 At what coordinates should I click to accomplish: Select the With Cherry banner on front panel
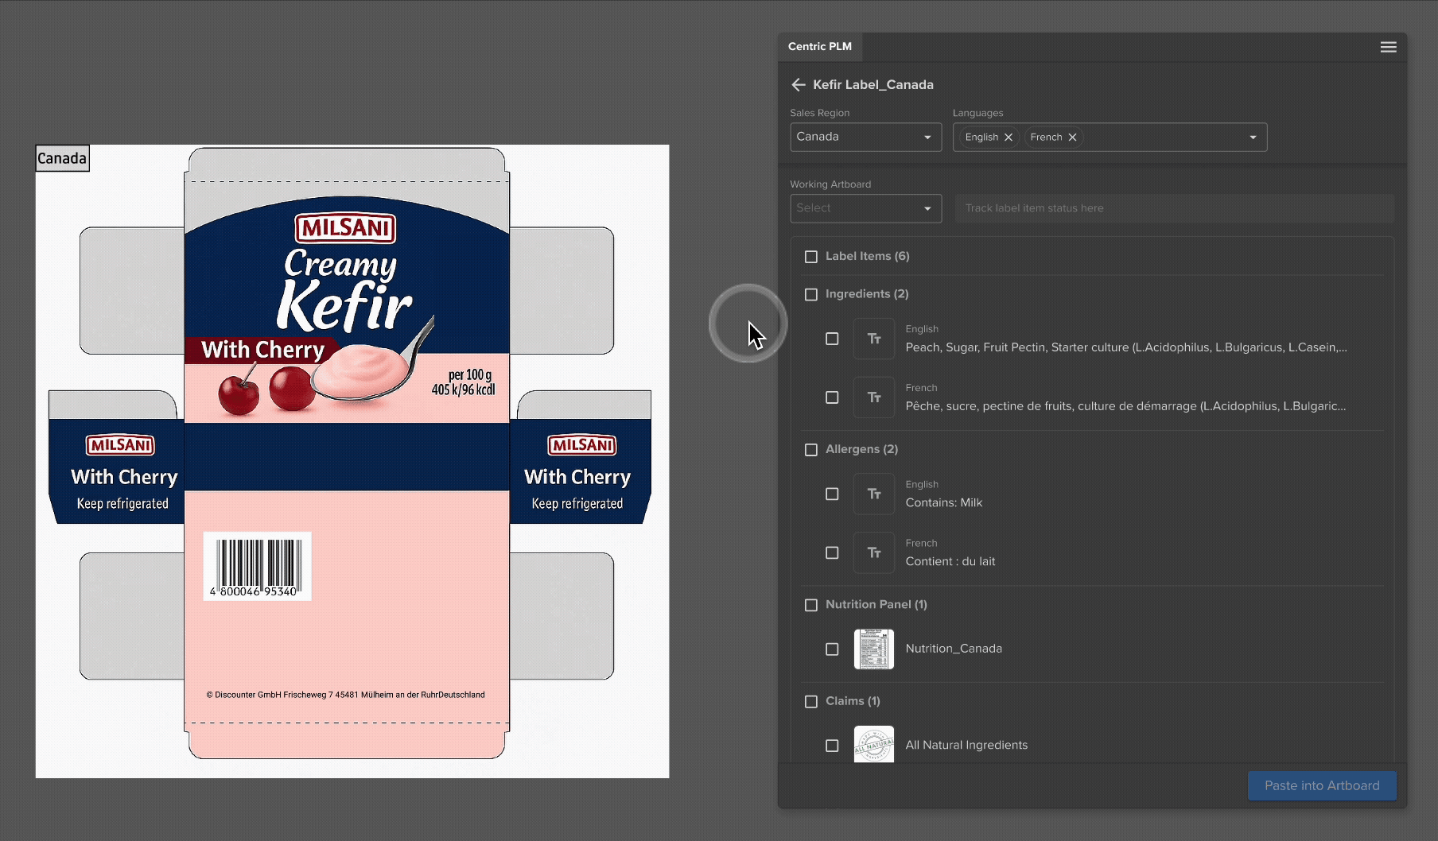click(262, 350)
